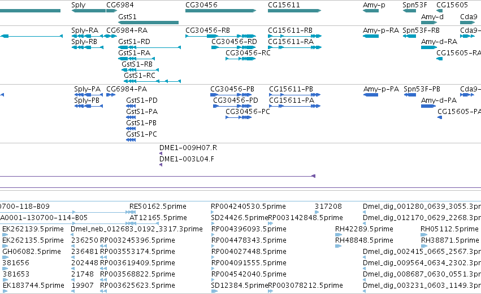Select EST RE50162.5prime

133,212
